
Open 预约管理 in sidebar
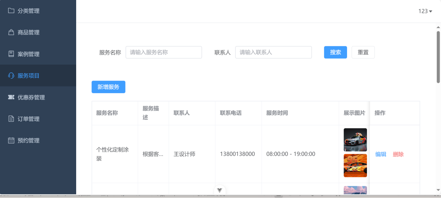[x=38, y=140]
